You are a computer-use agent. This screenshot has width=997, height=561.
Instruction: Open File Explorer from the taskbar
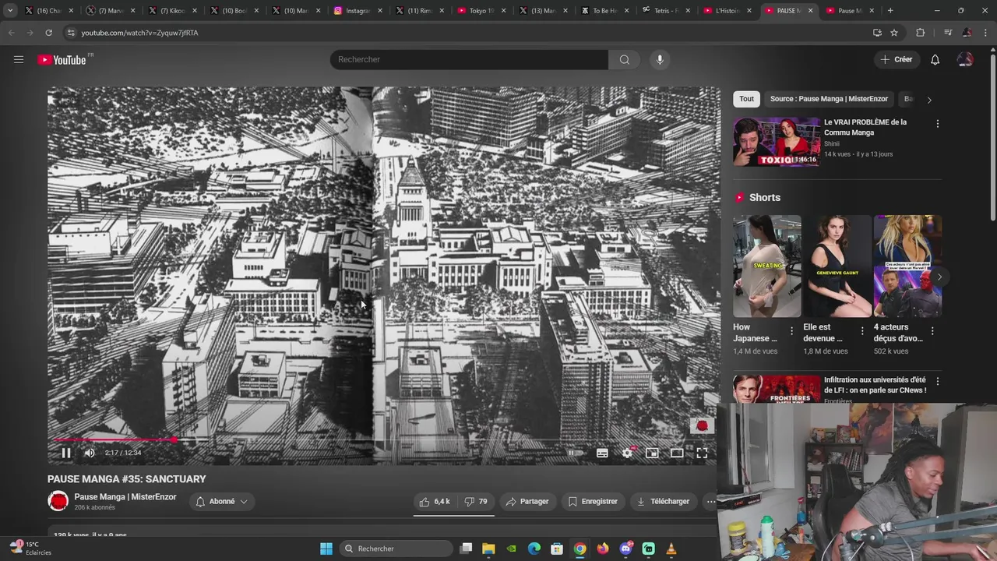(x=488, y=549)
